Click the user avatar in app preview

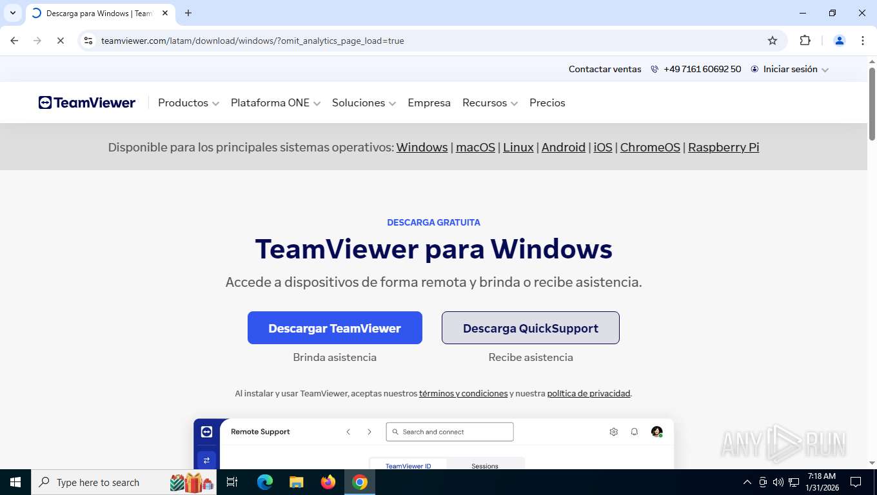(656, 432)
